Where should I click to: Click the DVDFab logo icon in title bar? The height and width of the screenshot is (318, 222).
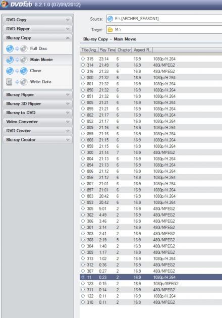[5, 4]
